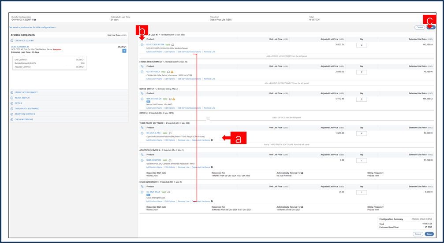Click the Qty field for N9K-C9316D-GX

pos(362,99)
